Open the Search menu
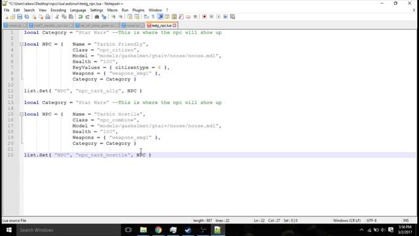The image size is (419, 236). 29,10
